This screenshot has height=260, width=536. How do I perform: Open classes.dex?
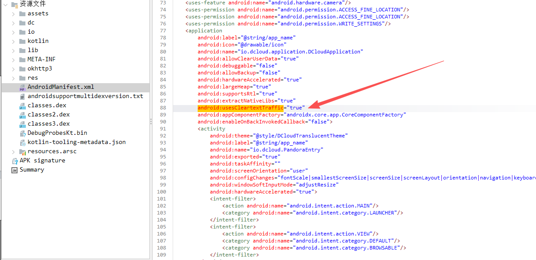47,105
